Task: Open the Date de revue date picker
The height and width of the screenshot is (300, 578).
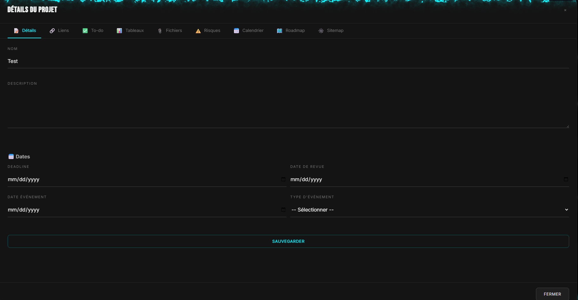Action: [x=566, y=179]
